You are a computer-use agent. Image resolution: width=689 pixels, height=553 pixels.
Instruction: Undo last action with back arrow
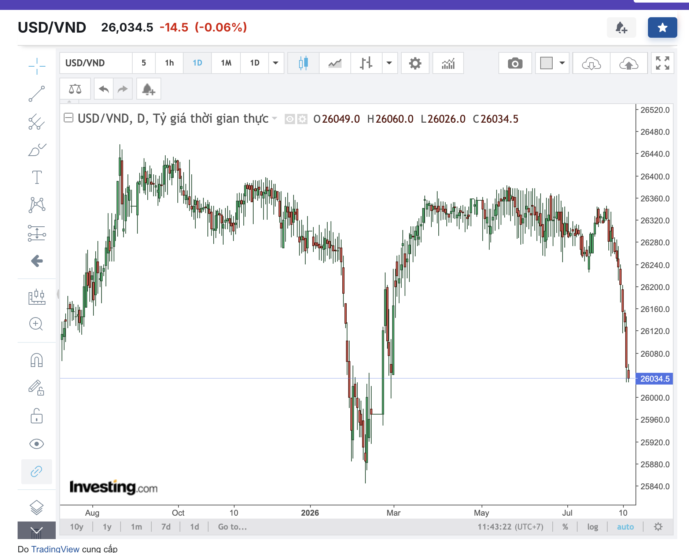[104, 89]
